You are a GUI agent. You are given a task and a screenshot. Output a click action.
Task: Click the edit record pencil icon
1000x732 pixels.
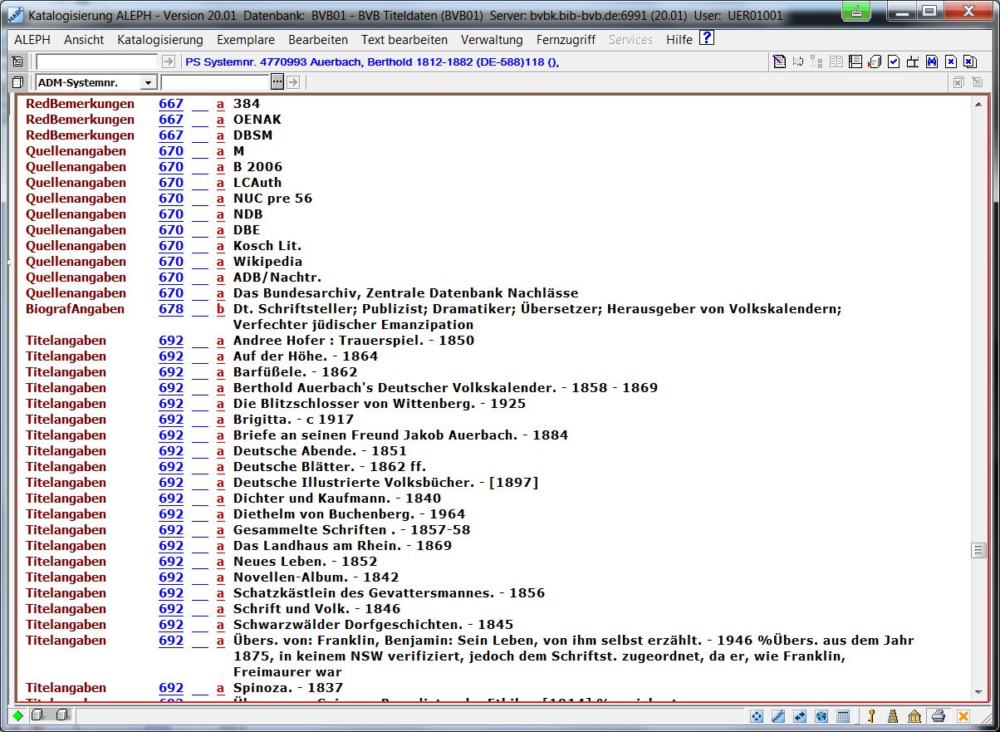[x=778, y=61]
